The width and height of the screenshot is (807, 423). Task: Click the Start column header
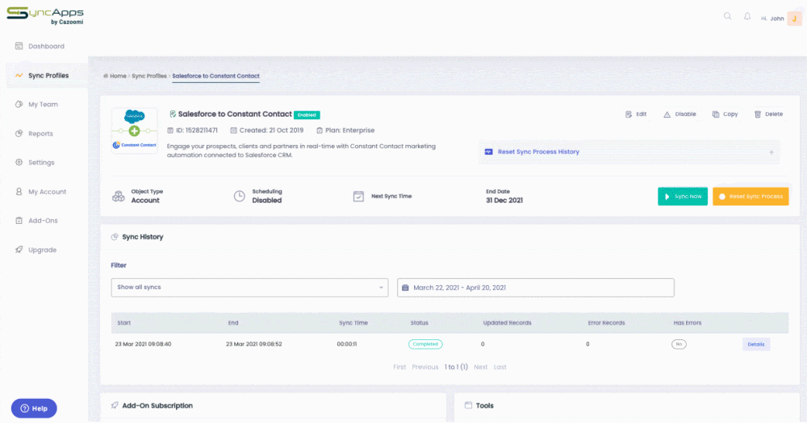(124, 323)
